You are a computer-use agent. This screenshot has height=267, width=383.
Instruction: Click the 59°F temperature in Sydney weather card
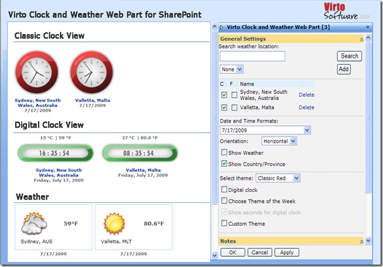[71, 224]
